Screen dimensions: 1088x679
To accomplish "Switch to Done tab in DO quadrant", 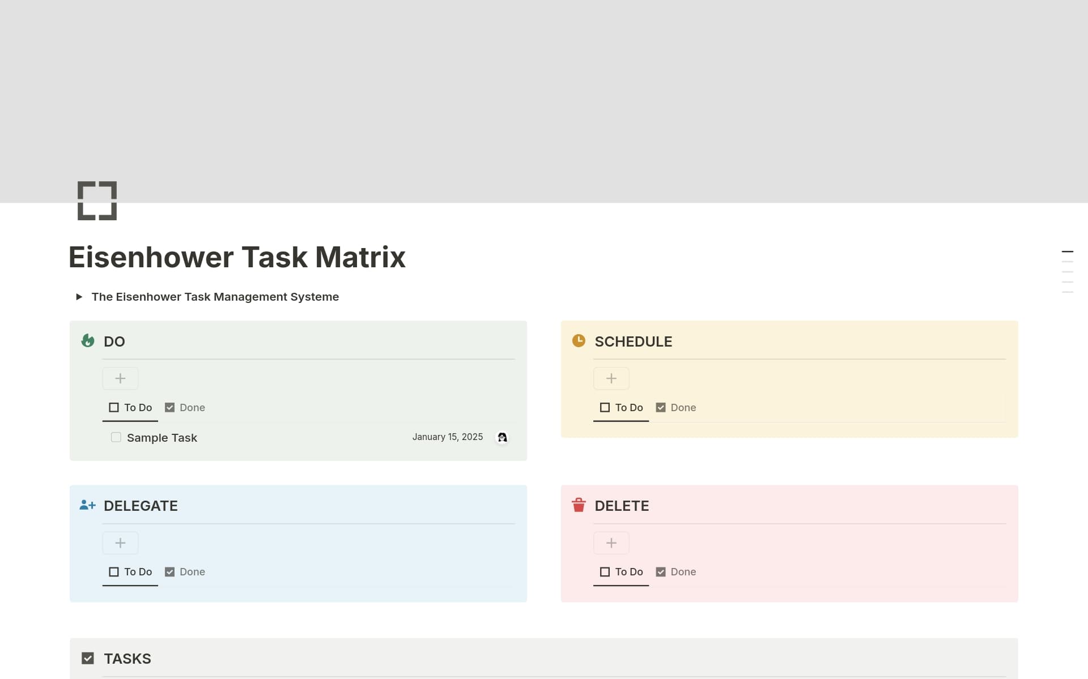I will (185, 407).
